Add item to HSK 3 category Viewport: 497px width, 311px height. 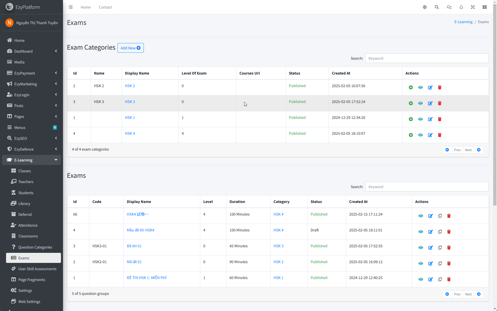pos(411,103)
